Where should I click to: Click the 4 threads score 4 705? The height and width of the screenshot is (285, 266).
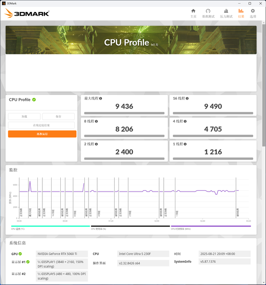213,129
